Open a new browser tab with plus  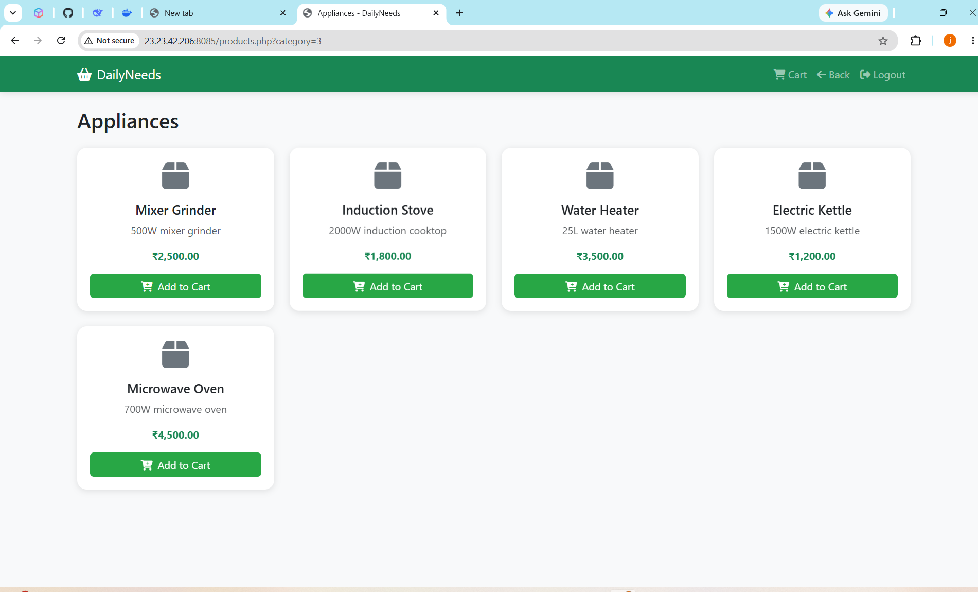[x=459, y=13]
